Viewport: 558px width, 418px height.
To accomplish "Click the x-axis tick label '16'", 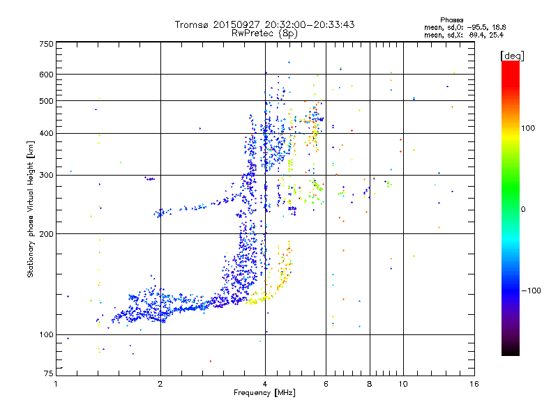I will pos(474,384).
